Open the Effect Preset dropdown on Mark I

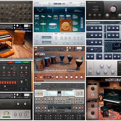coord(6,117)
